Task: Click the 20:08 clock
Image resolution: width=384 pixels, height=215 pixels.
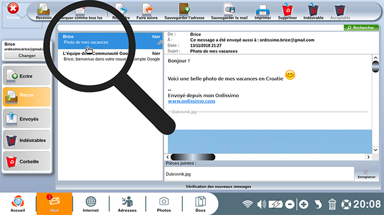Action: 367,204
